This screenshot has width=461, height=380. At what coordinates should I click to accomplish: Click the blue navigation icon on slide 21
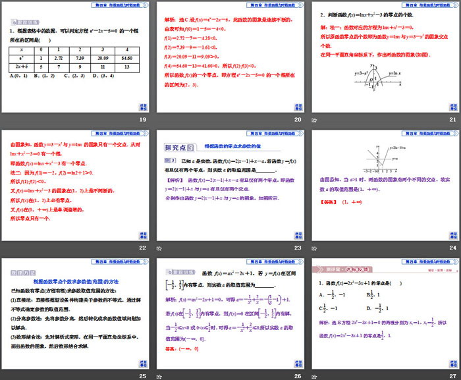453,107
